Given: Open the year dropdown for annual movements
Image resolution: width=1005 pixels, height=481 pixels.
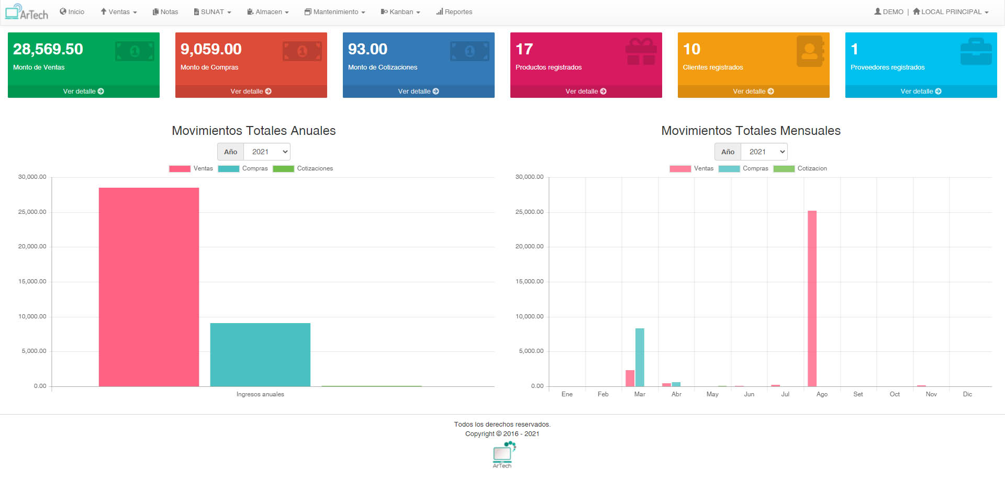Looking at the screenshot, I should tap(267, 152).
